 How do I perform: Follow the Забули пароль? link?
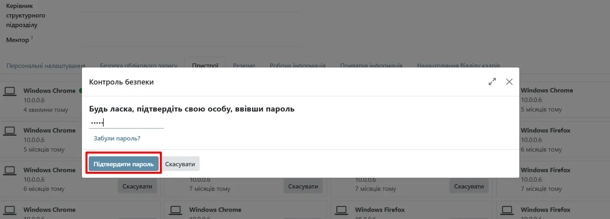click(117, 138)
